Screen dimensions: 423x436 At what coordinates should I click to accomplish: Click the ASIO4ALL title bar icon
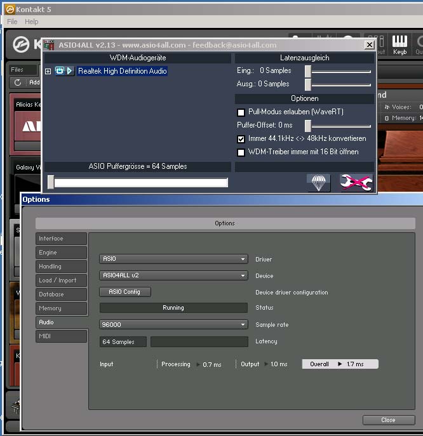coord(49,45)
